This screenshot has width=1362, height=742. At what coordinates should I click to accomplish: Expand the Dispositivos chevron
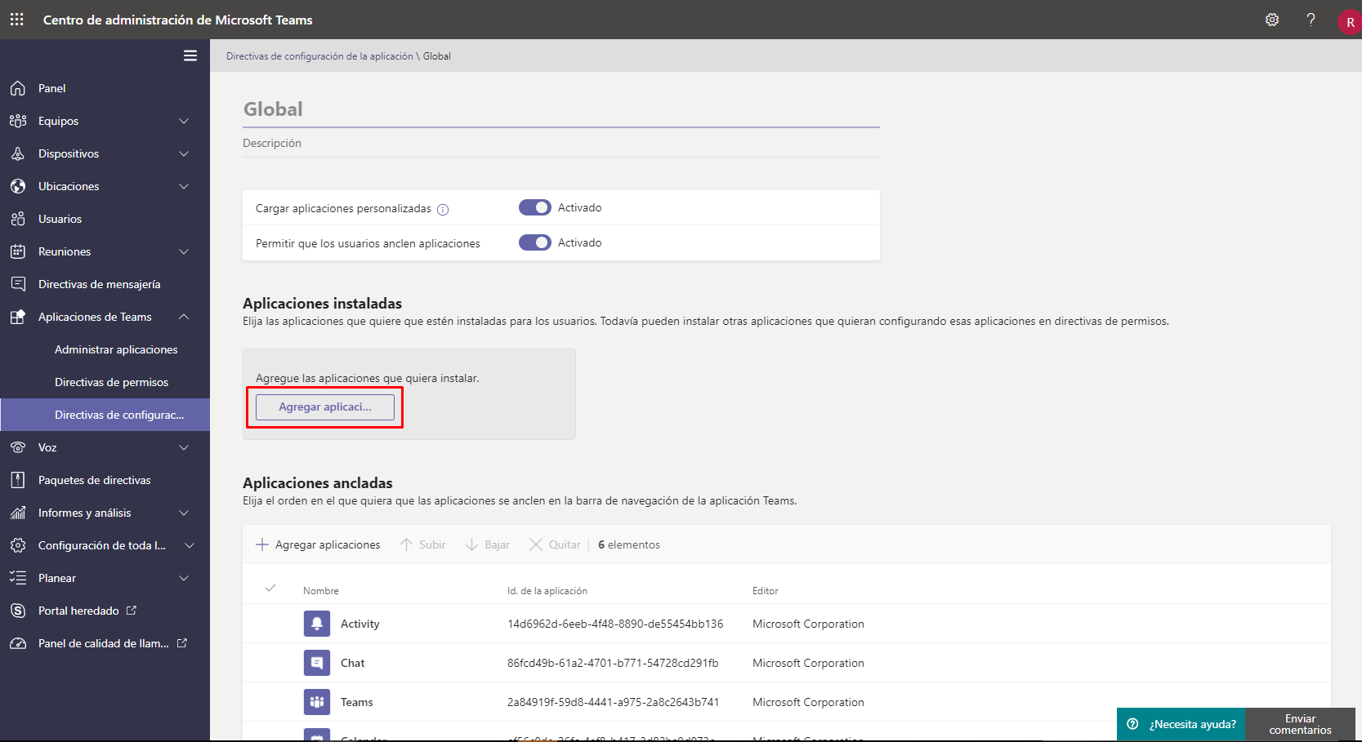click(184, 153)
